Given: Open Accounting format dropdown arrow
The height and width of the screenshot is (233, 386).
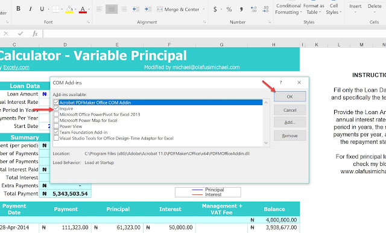Looking at the screenshot, I should tap(221, 10).
